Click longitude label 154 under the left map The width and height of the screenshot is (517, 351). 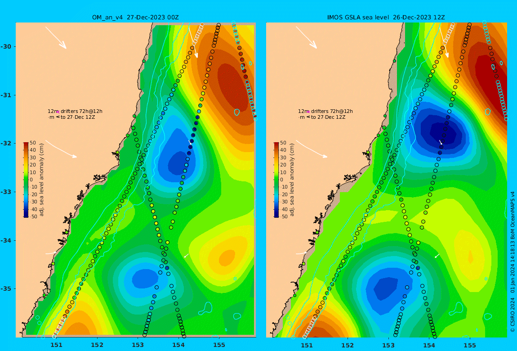click(x=178, y=345)
